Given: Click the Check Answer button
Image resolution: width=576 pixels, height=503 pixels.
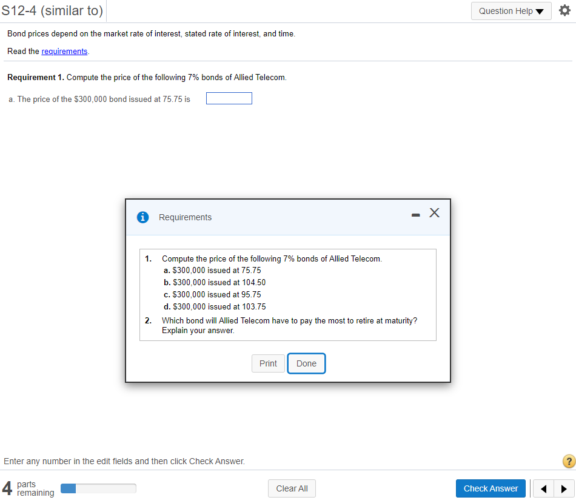Looking at the screenshot, I should 491,488.
